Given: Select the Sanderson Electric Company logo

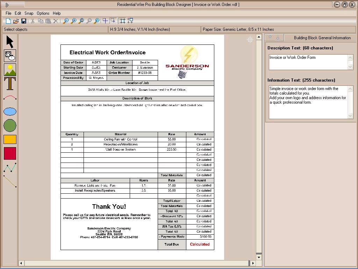Looking at the screenshot, I should (x=187, y=62).
